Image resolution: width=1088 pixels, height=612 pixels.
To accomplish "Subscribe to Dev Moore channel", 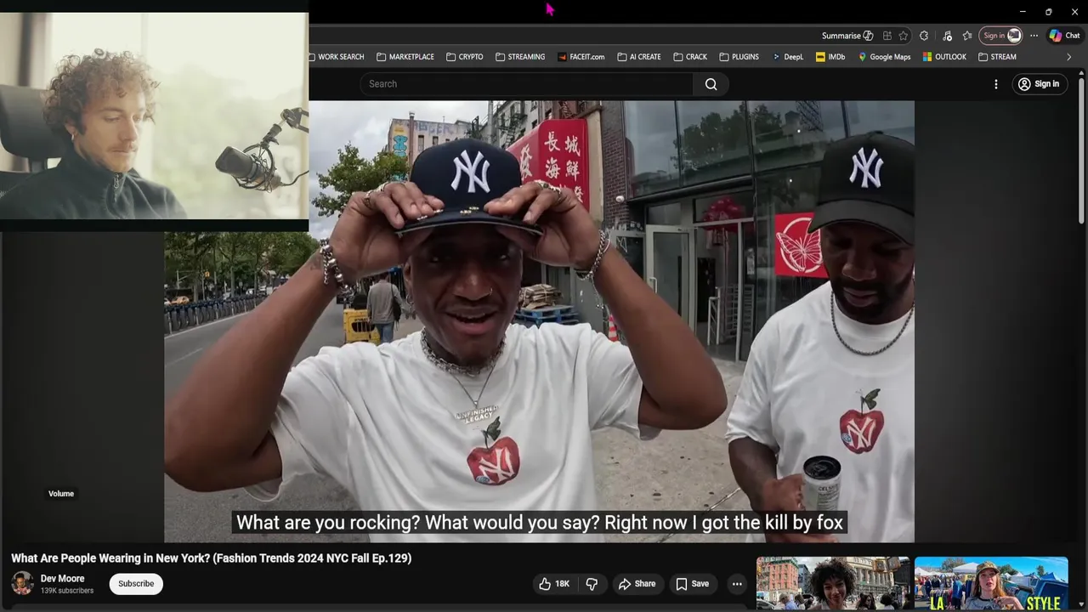I will click(x=136, y=584).
